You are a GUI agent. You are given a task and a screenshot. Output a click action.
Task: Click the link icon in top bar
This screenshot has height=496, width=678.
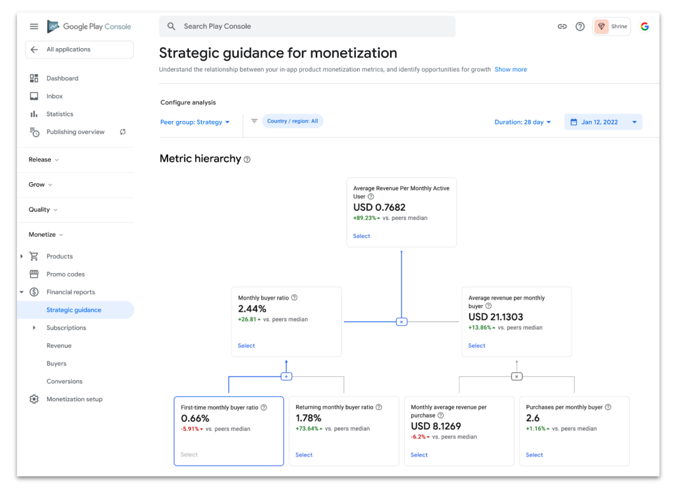562,26
